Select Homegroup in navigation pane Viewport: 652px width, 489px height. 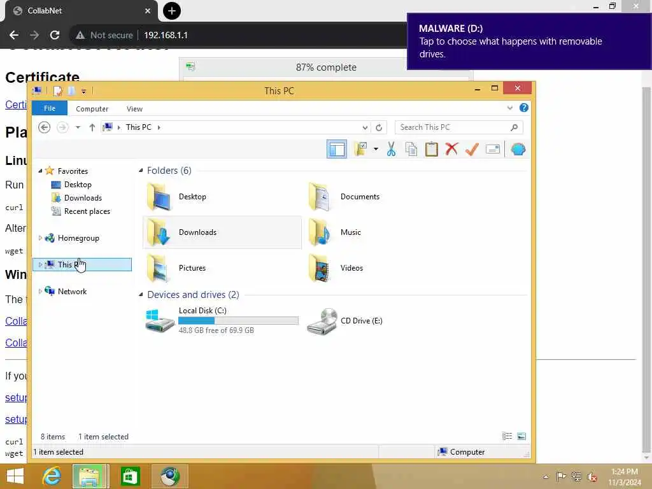[78, 238]
